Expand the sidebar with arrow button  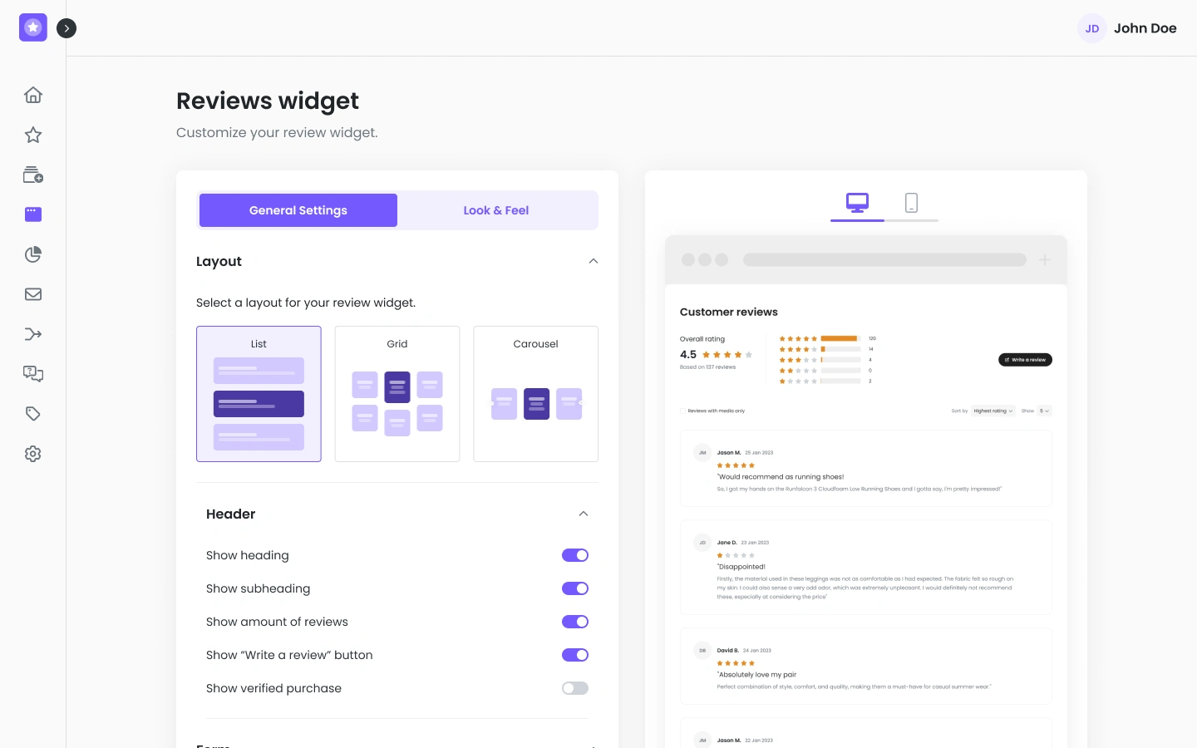click(x=66, y=28)
